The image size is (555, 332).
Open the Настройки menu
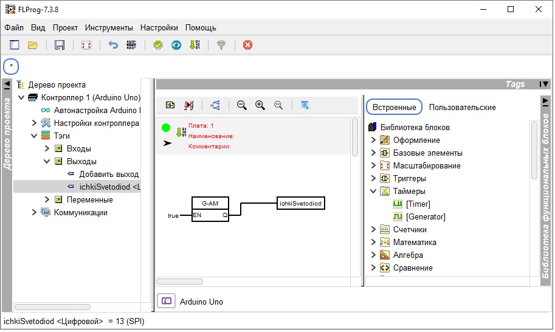point(159,27)
